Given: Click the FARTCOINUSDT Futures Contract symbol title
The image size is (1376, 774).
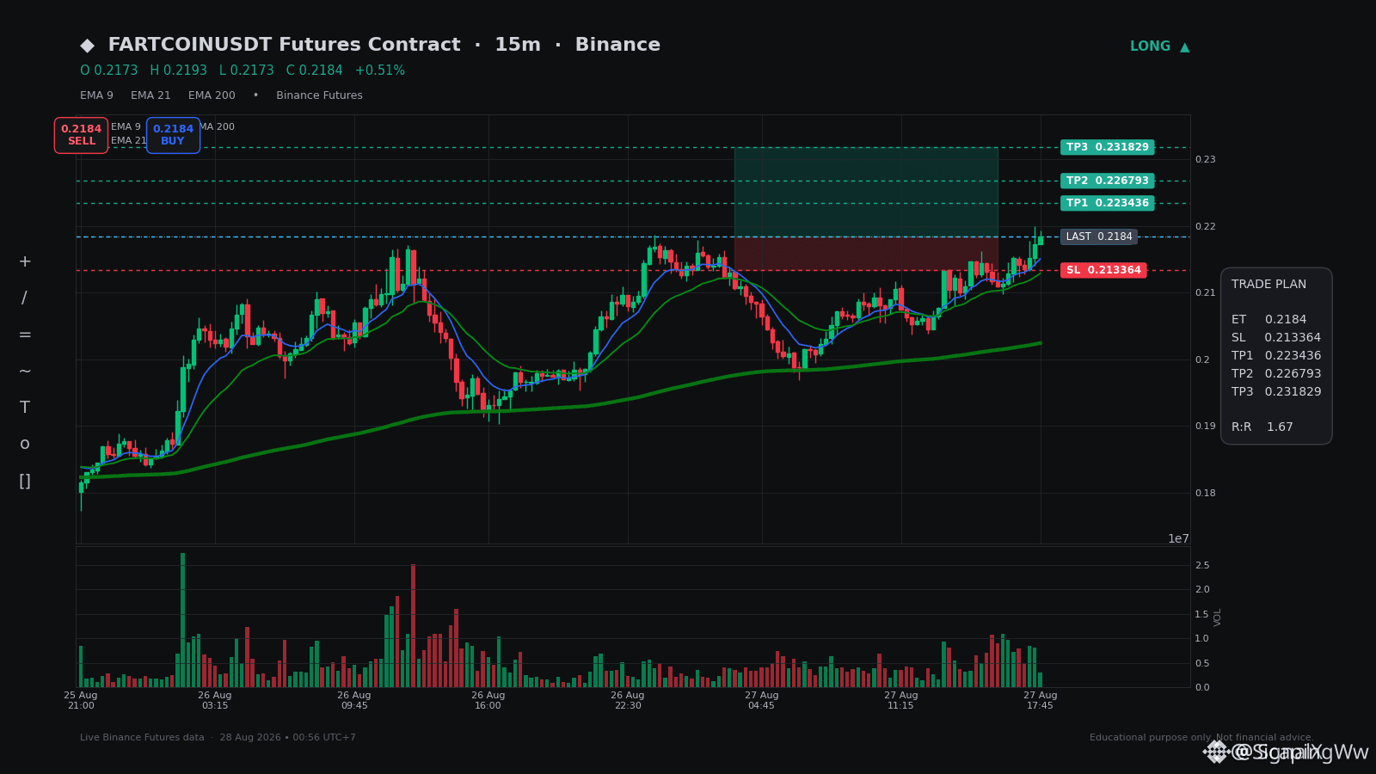Looking at the screenshot, I should (x=284, y=45).
